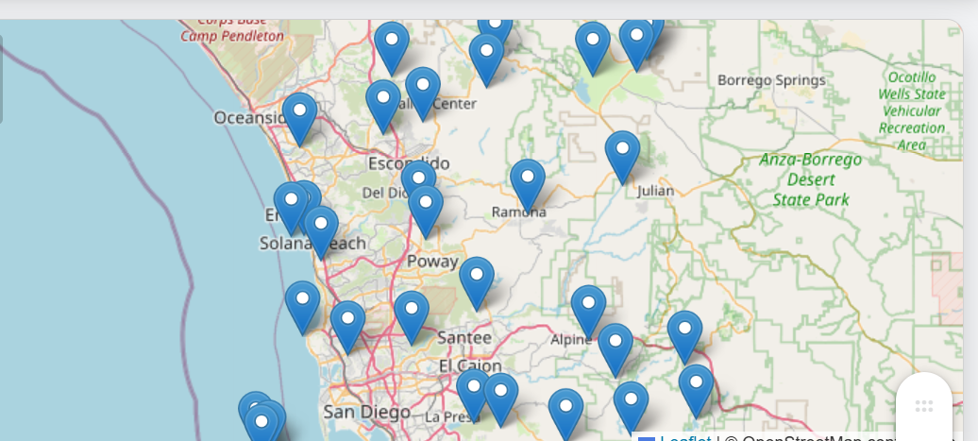Viewport: 978px width, 441px height.
Task: Select the full marker below the cut-off top marker, northeast of Valley Center
Action: (x=486, y=59)
